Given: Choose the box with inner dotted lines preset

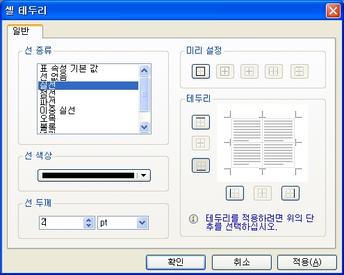Looking at the screenshot, I should point(249,71).
